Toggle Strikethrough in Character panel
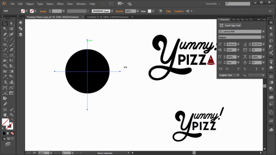The image size is (276, 155). pos(263,69)
